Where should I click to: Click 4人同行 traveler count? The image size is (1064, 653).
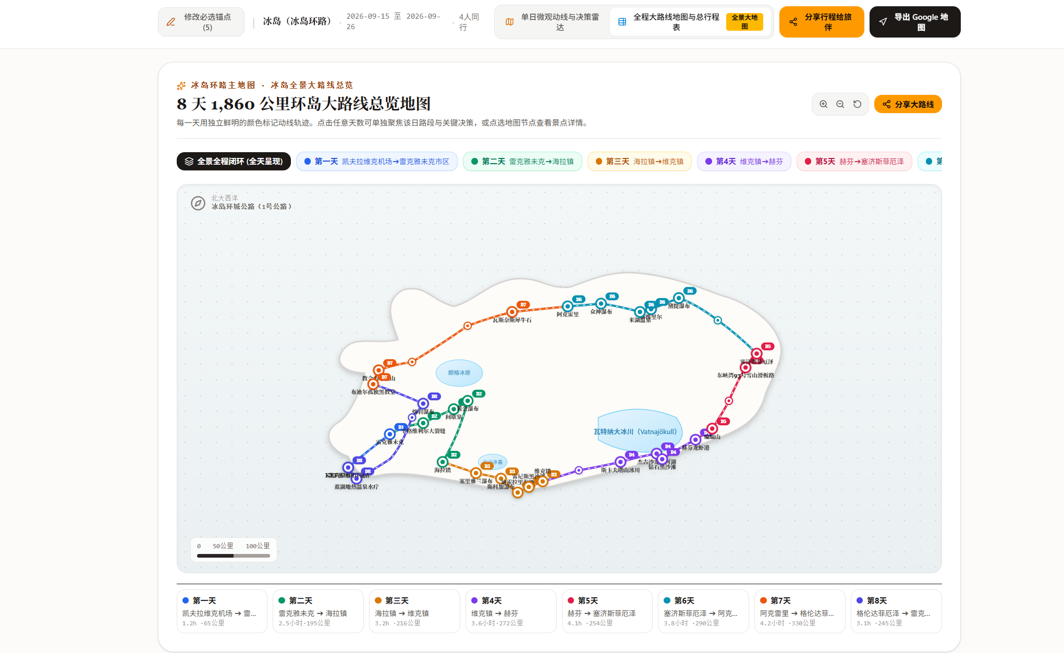tap(469, 22)
